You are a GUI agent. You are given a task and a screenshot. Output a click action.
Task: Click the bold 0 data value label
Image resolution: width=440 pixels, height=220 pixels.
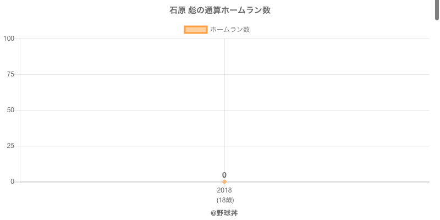[224, 175]
